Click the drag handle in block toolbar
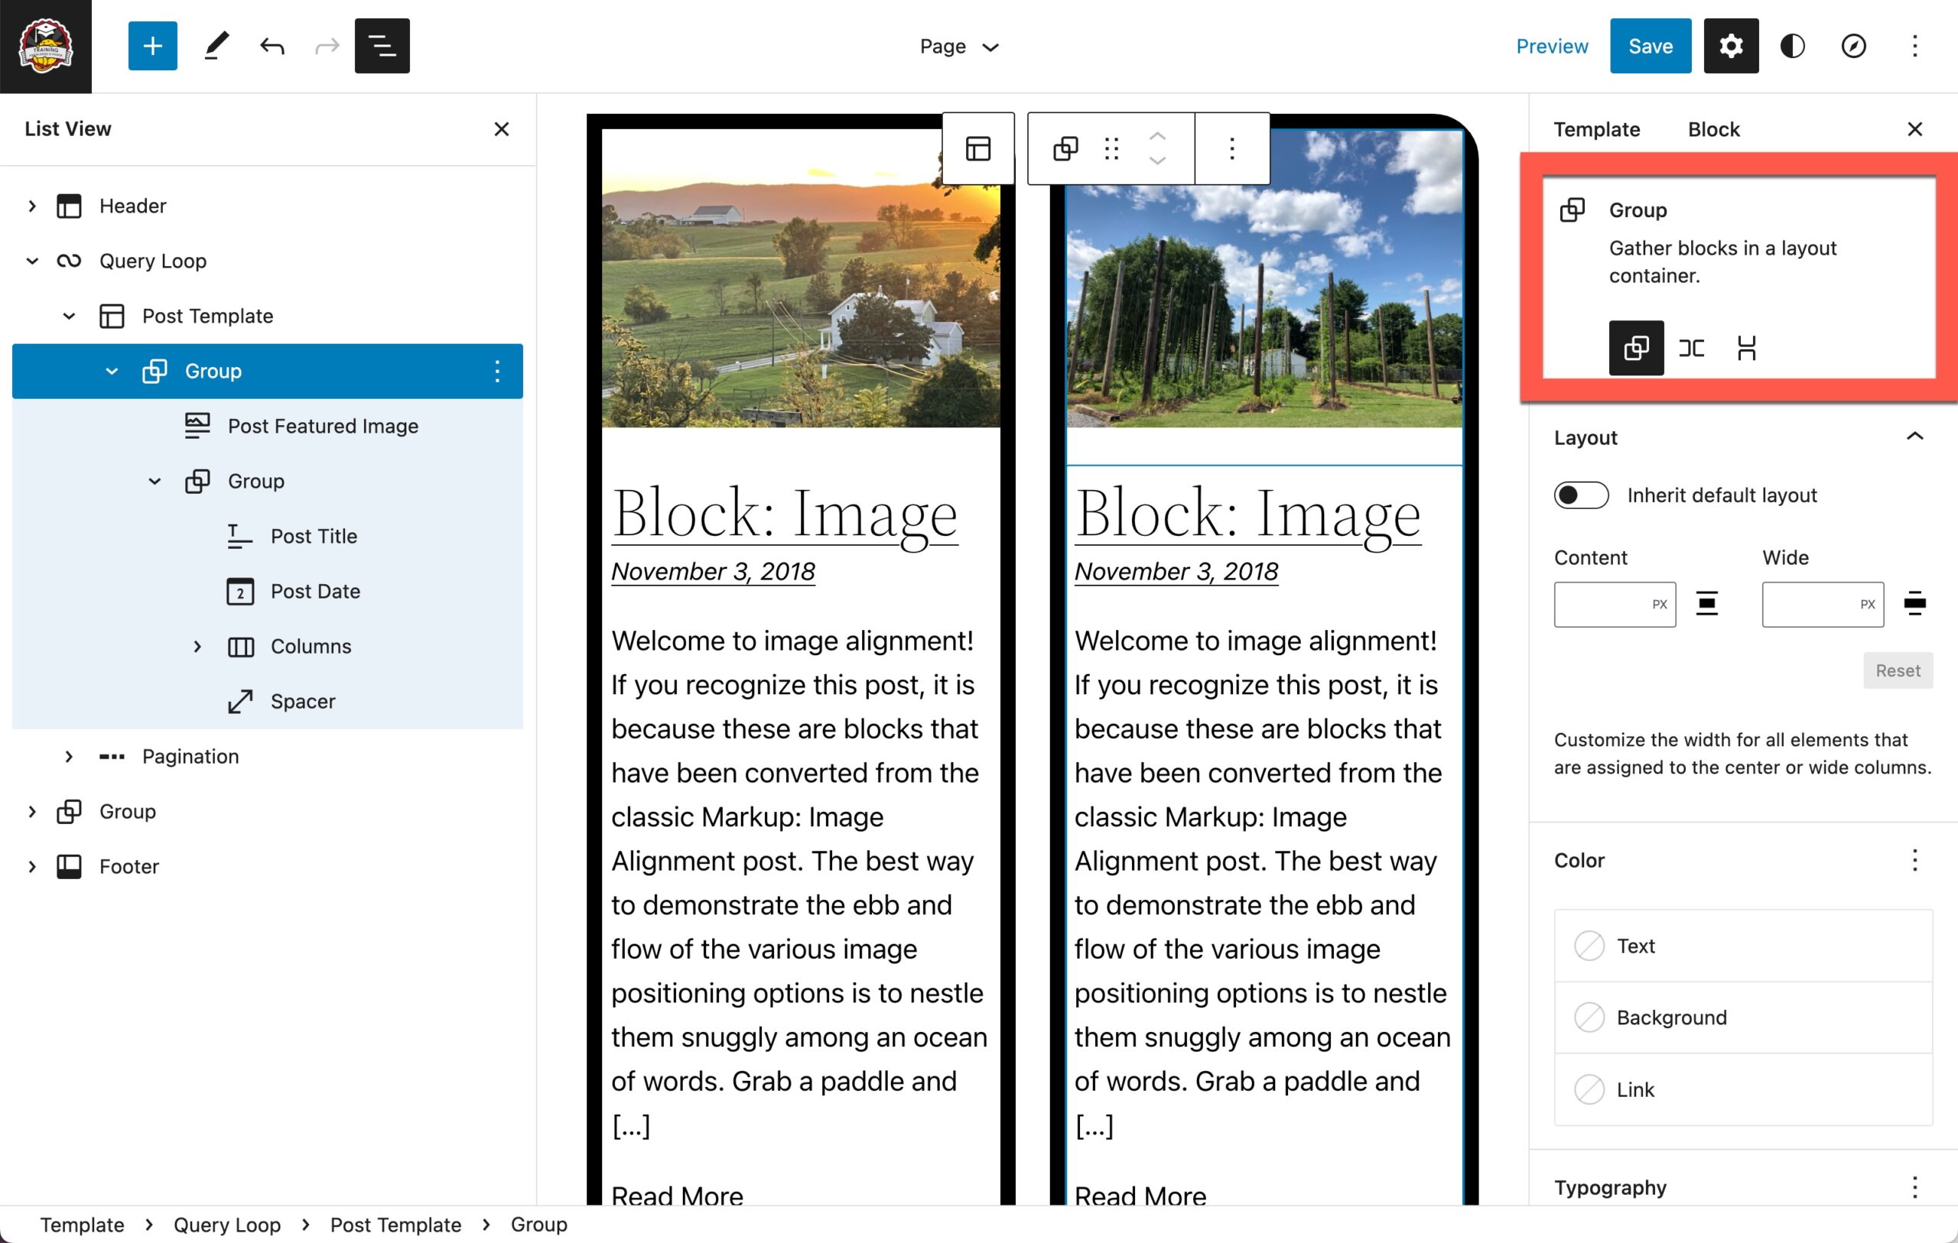1958x1243 pixels. coord(1111,149)
